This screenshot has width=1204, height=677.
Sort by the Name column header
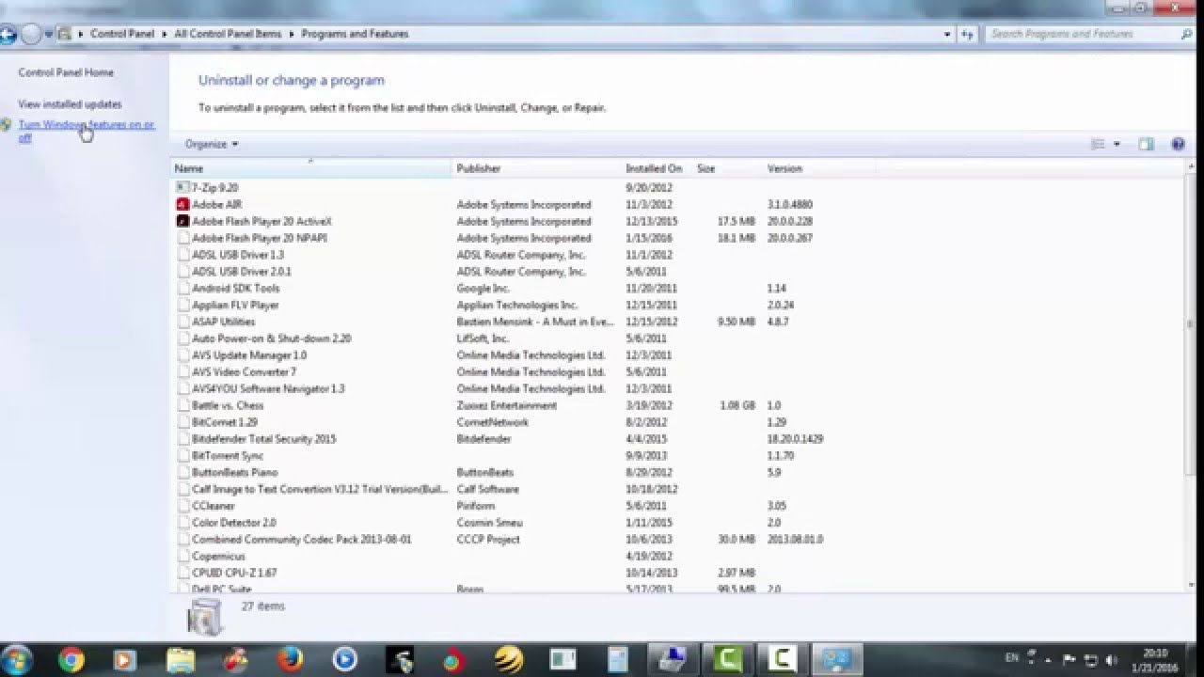tap(312, 168)
